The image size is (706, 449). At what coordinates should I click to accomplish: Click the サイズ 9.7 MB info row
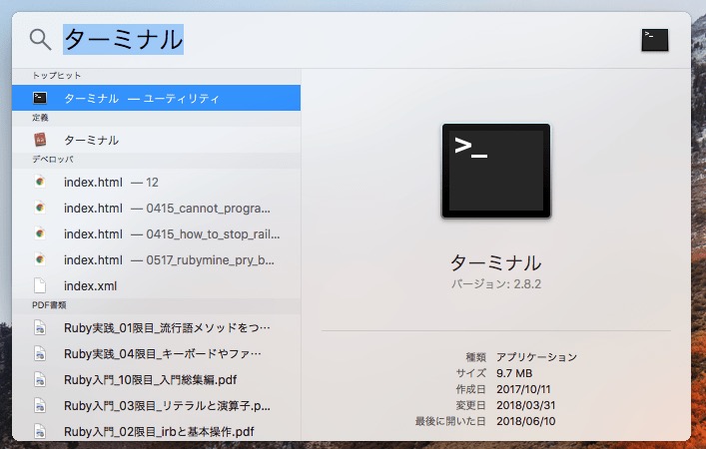[494, 373]
